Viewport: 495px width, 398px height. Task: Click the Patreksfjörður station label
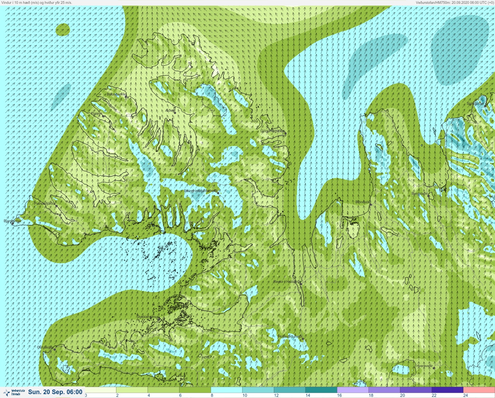coord(45,203)
